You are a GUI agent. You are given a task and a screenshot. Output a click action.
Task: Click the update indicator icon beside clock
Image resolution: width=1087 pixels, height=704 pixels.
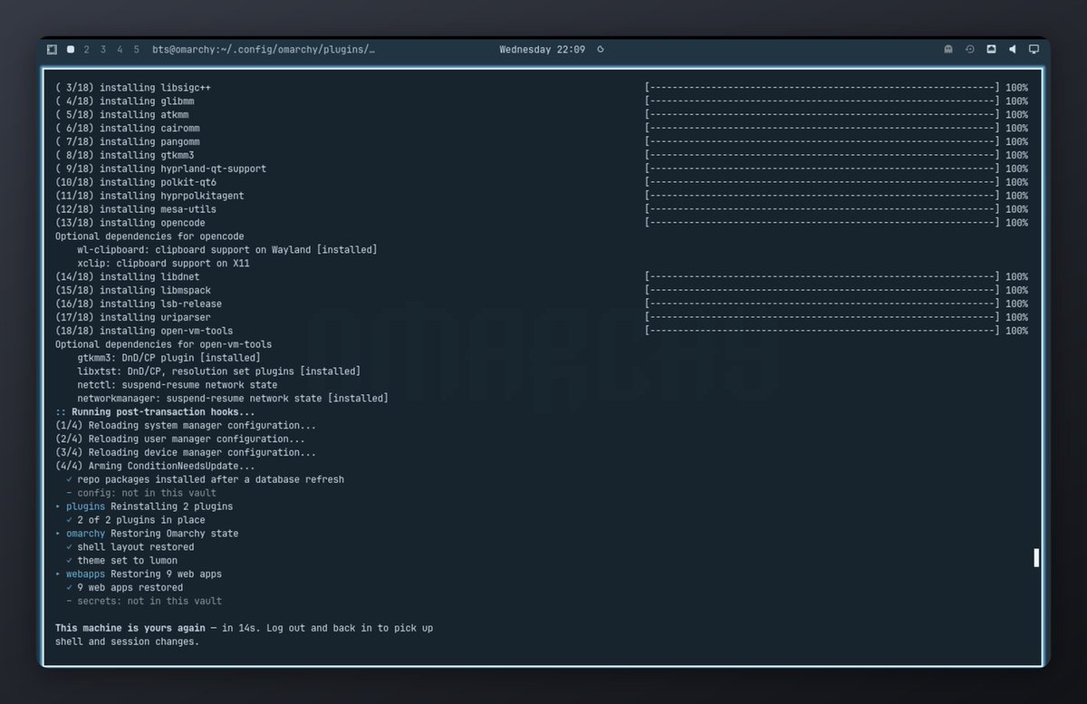[601, 50]
